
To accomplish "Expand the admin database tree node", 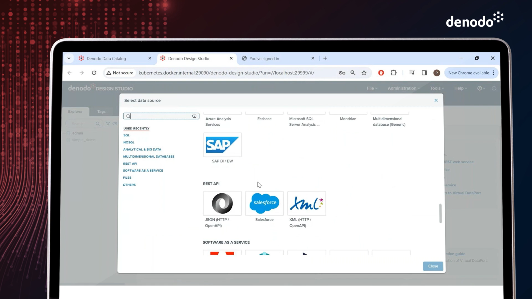I will (64, 133).
